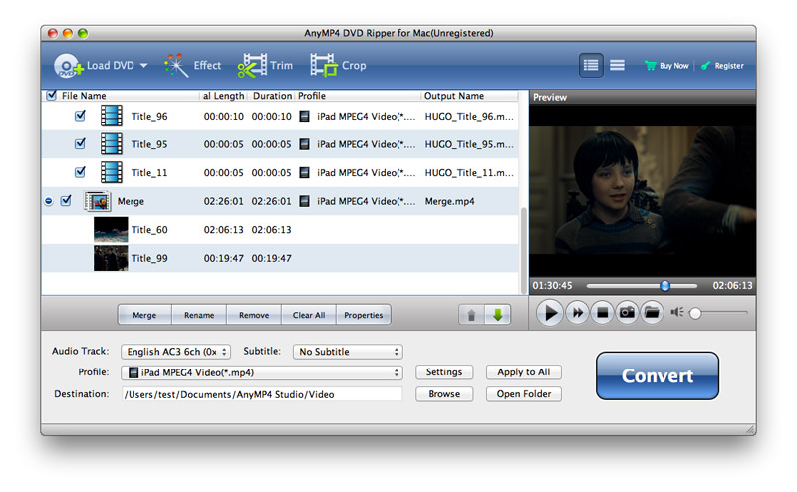This screenshot has height=492, width=797.
Task: Open the Trim scissors tool
Action: click(x=249, y=66)
